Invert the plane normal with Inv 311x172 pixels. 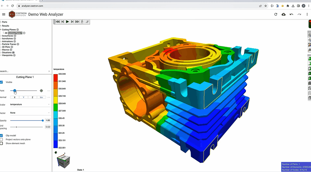[x=41, y=97]
